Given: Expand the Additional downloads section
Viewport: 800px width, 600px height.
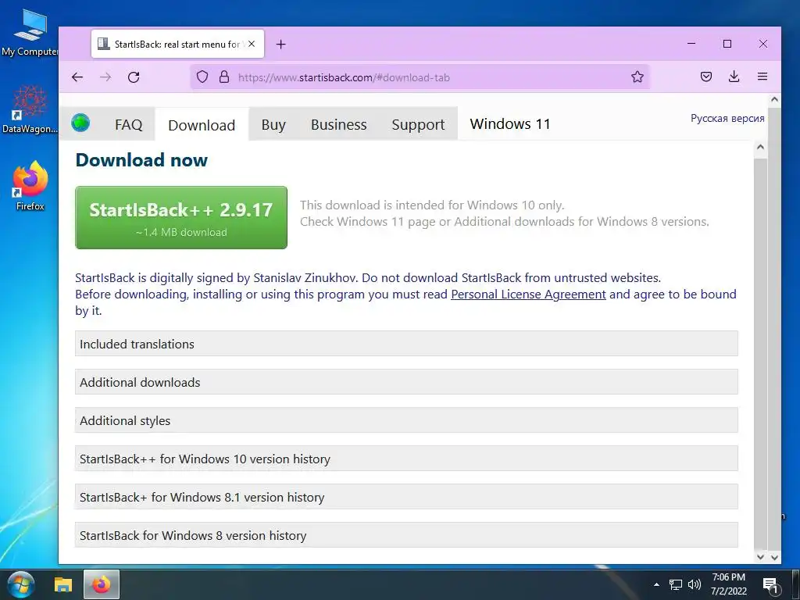Looking at the screenshot, I should 406,382.
